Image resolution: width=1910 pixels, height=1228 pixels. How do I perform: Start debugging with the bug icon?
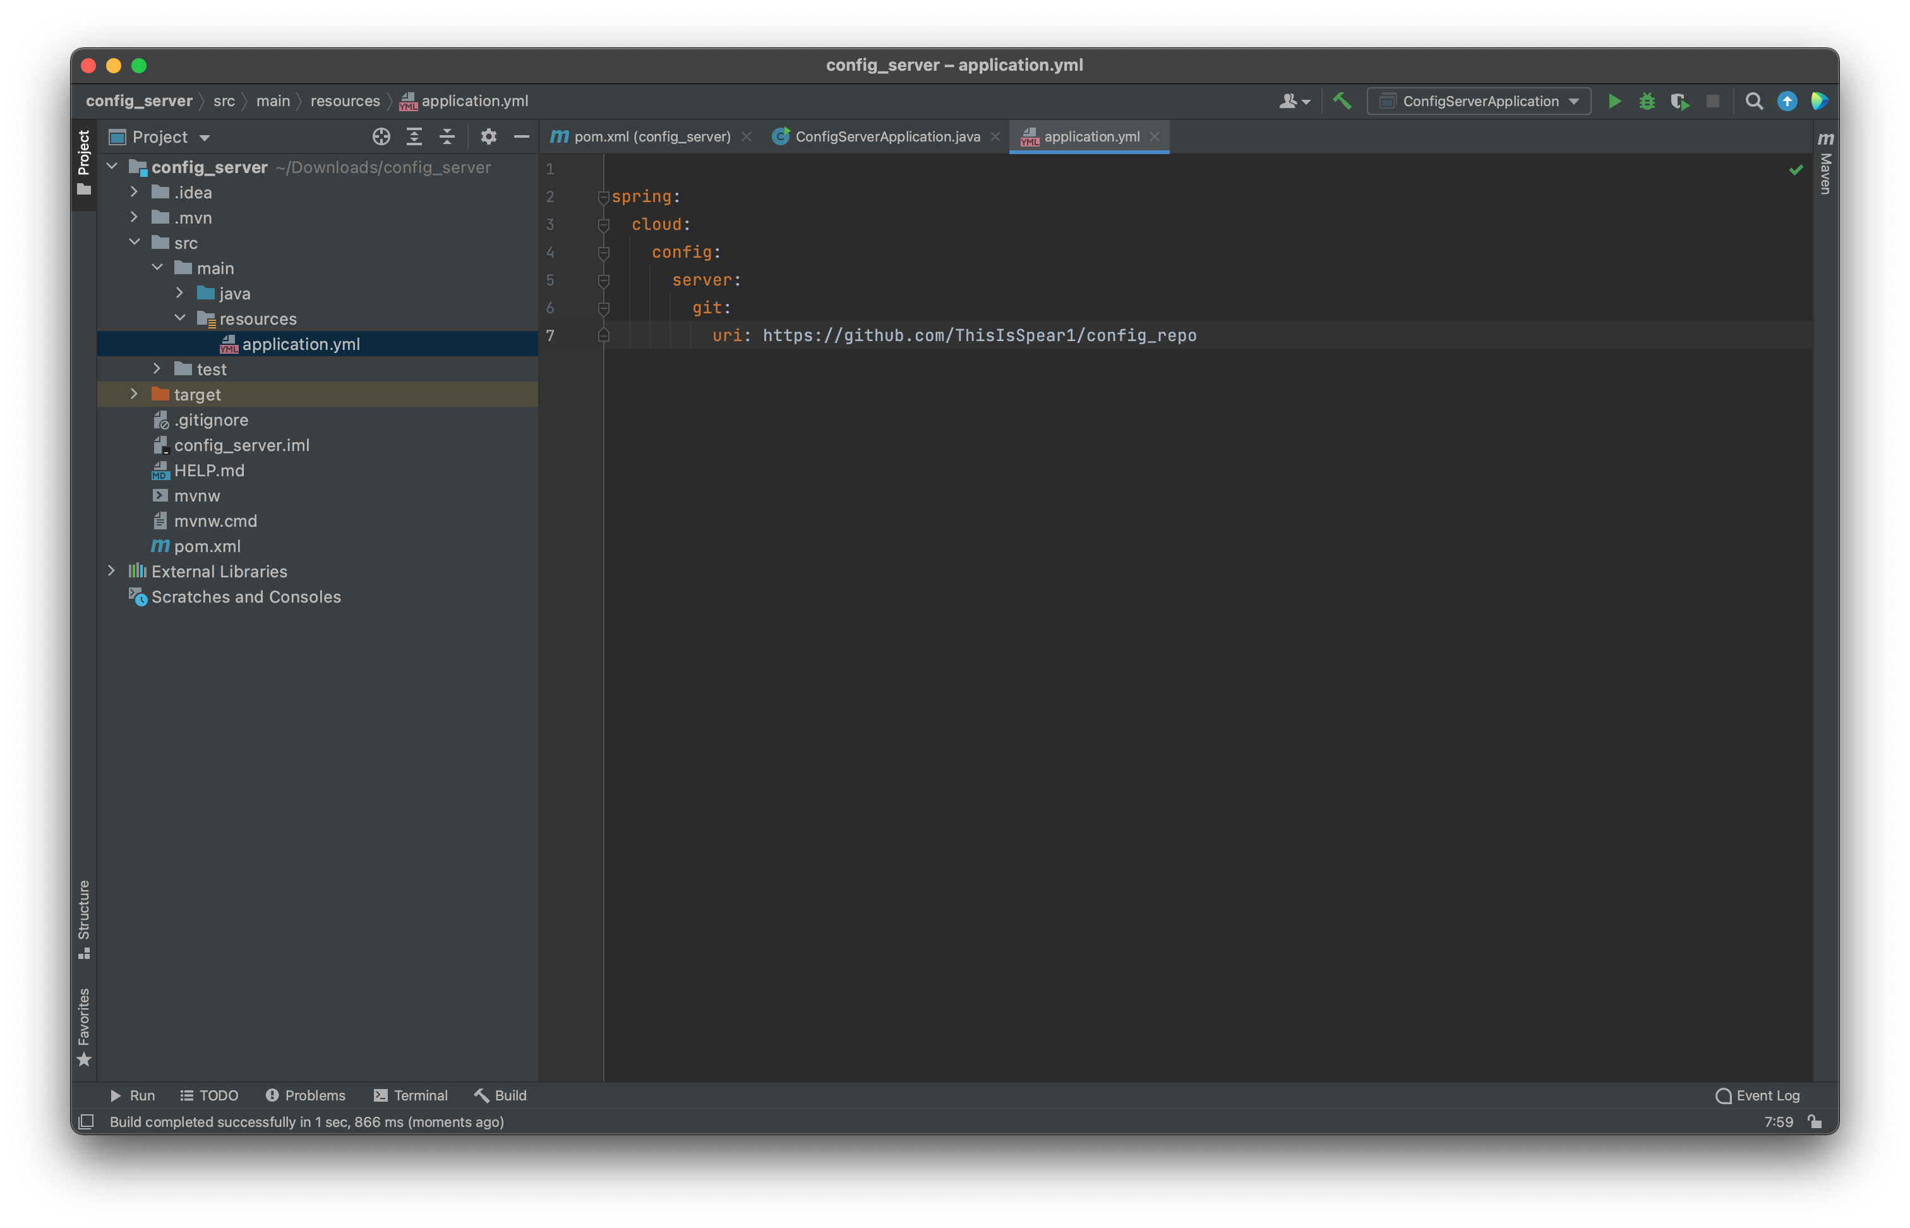[1647, 101]
